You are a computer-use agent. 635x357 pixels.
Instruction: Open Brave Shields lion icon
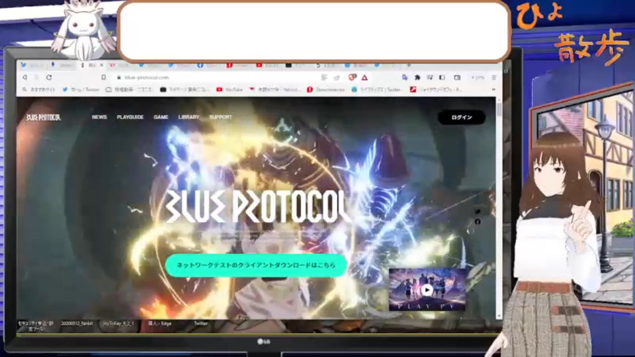click(x=353, y=77)
